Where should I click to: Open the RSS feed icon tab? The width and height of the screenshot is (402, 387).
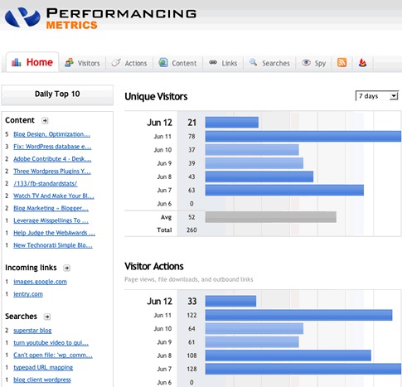click(341, 62)
